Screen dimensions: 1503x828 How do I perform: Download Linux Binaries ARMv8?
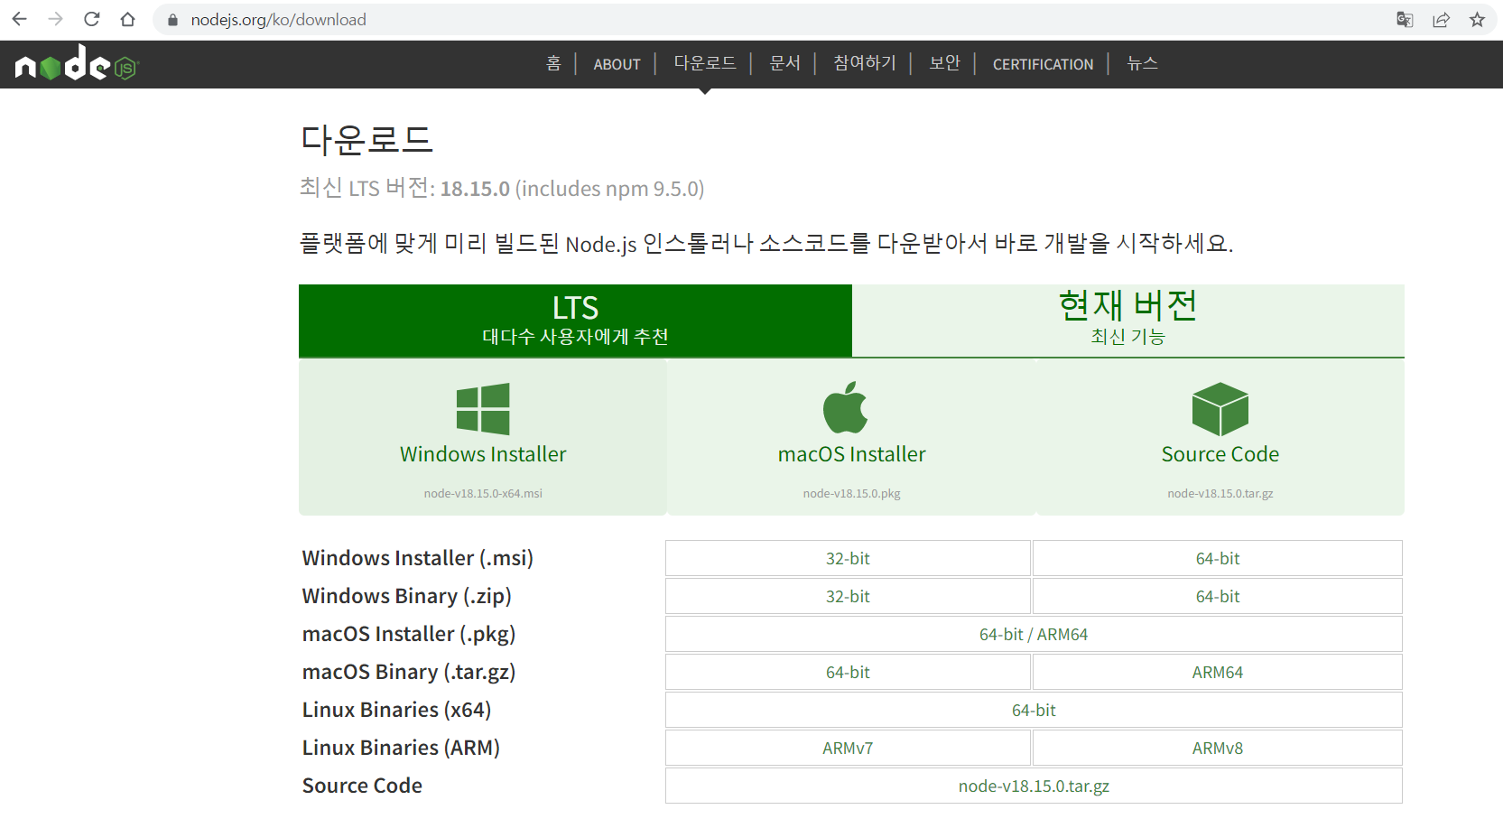click(x=1217, y=748)
